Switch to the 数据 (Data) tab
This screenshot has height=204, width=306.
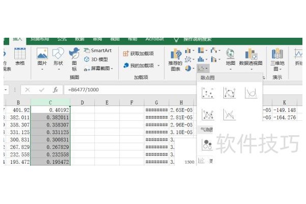pos(80,39)
